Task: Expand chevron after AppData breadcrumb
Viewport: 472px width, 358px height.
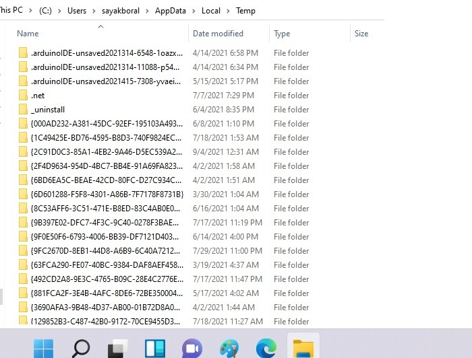Action: [194, 11]
